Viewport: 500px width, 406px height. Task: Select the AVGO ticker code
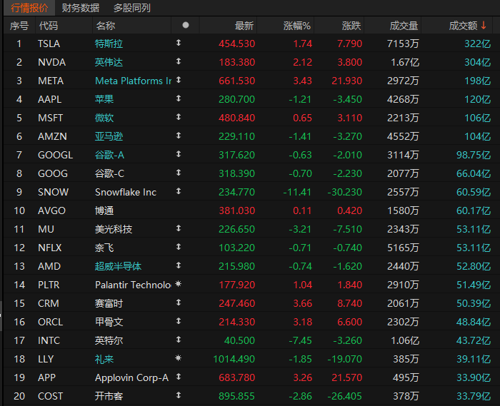(51, 210)
